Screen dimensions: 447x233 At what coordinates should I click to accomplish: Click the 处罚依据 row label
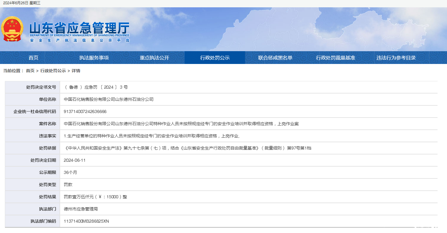pyautogui.click(x=48, y=148)
